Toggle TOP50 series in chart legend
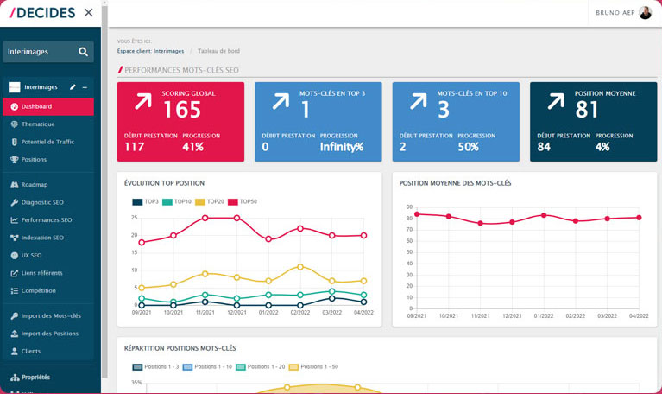This screenshot has width=662, height=394. coord(232,201)
